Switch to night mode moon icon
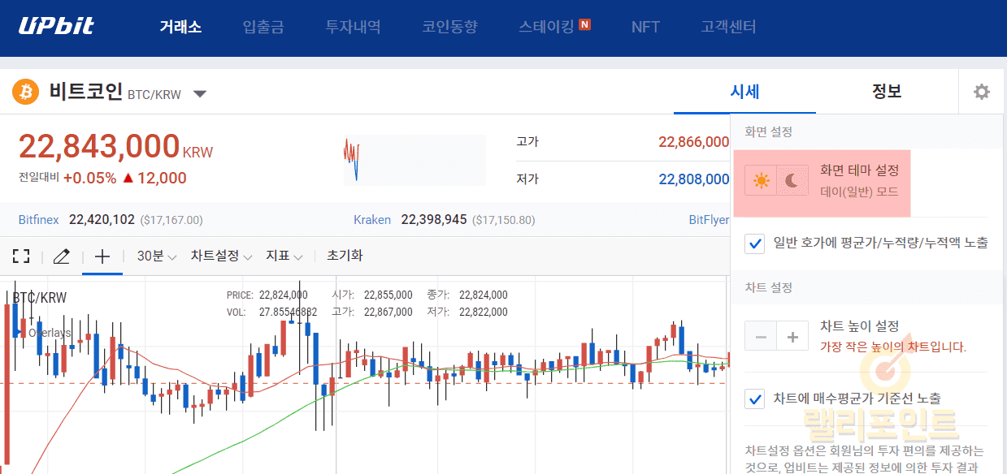 pos(792,181)
